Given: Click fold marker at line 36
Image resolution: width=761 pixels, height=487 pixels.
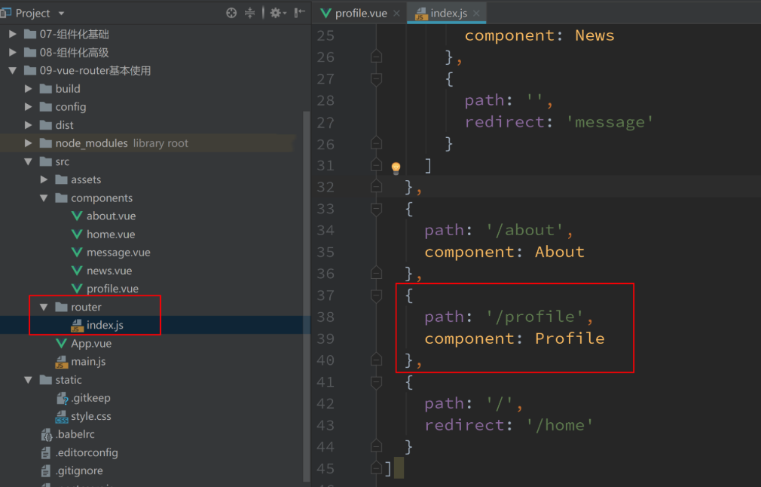Looking at the screenshot, I should coord(376,274).
